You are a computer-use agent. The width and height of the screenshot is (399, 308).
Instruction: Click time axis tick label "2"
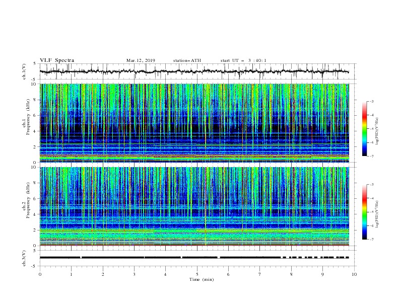click(103, 274)
